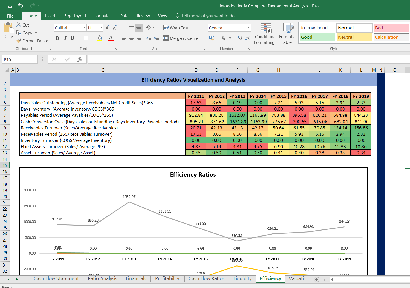Viewport: 410px width, 288px height.
Task: Align text to the bottom
Action: pyautogui.click(x=139, y=27)
